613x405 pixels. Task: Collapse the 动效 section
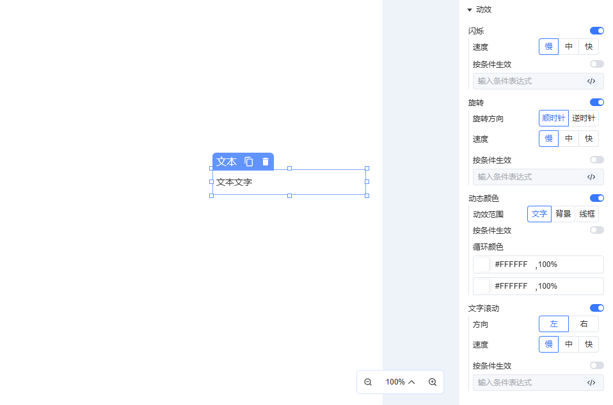[x=470, y=10]
